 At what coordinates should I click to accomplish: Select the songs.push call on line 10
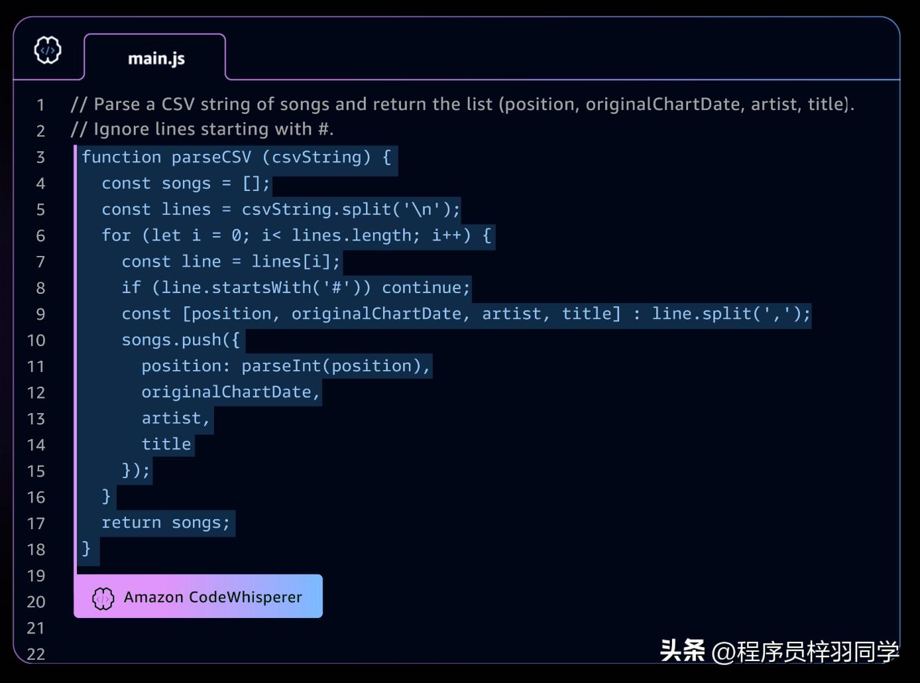pos(179,340)
